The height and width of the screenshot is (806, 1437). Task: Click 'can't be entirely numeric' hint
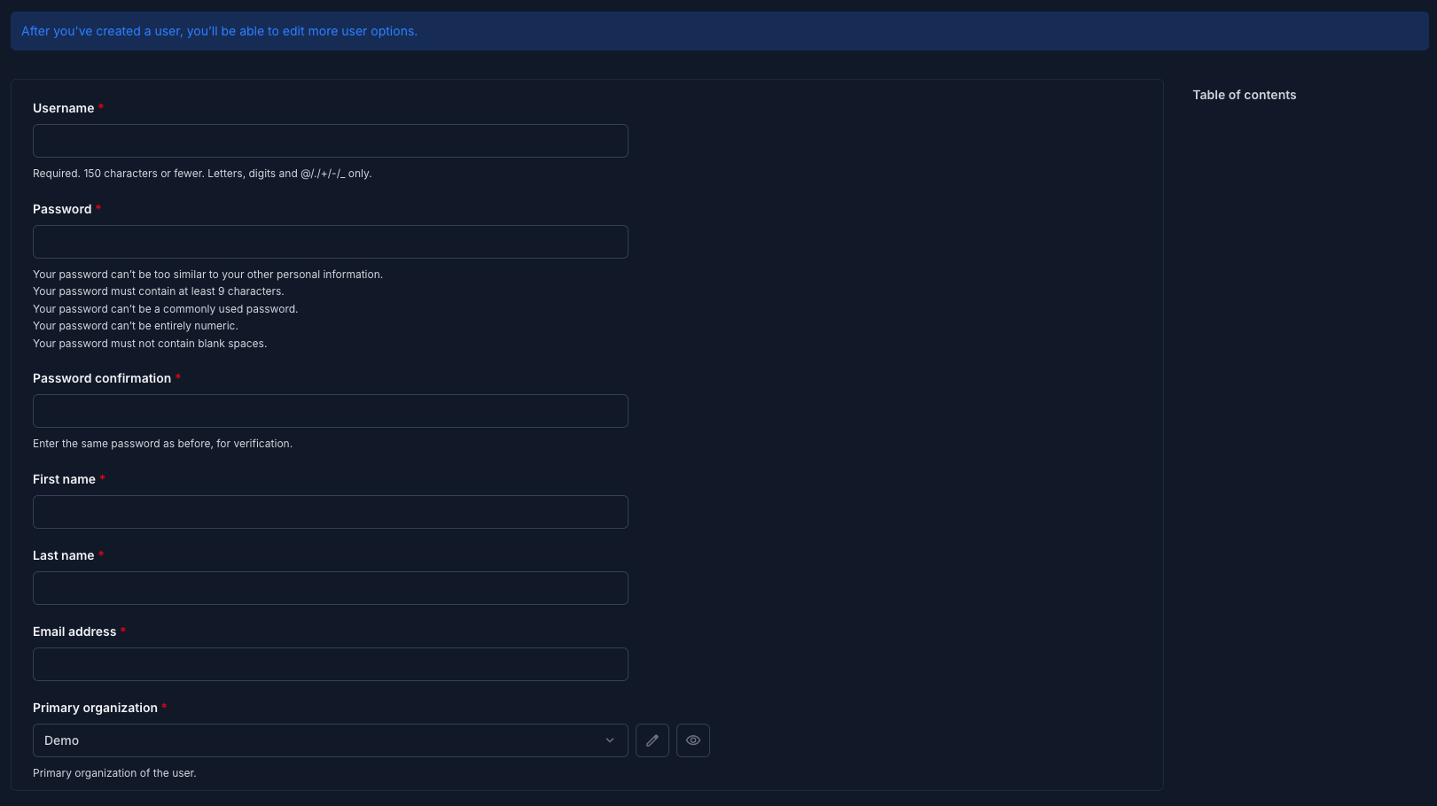(135, 326)
